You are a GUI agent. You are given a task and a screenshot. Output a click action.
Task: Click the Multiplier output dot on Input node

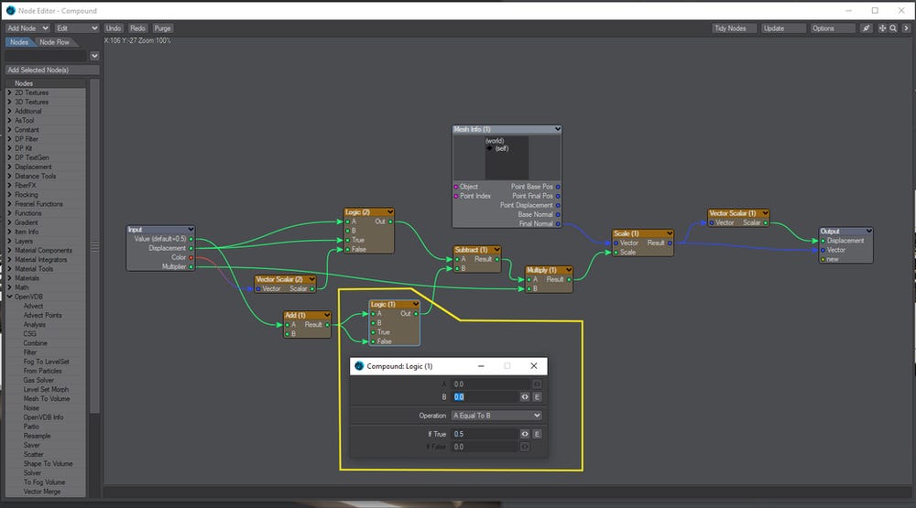[191, 267]
